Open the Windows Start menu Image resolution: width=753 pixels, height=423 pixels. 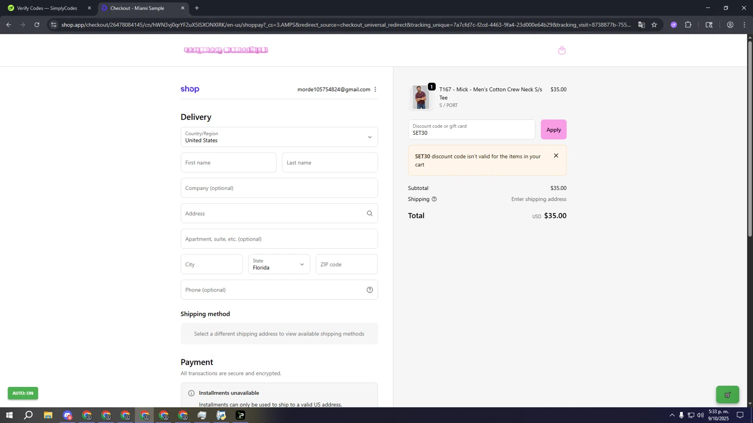9,415
